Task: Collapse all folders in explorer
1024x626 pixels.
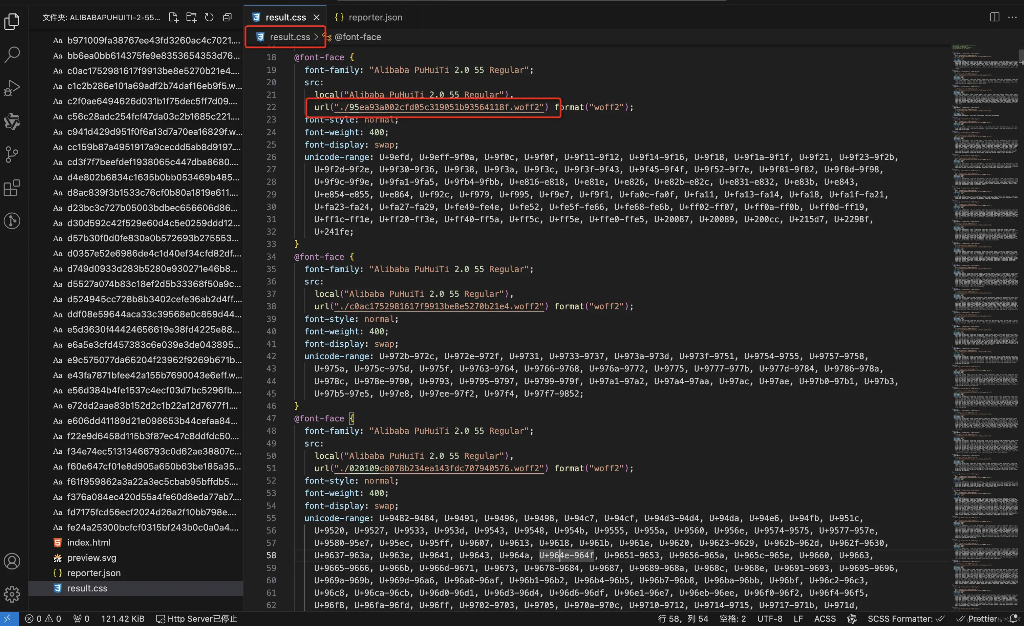Action: pos(227,18)
